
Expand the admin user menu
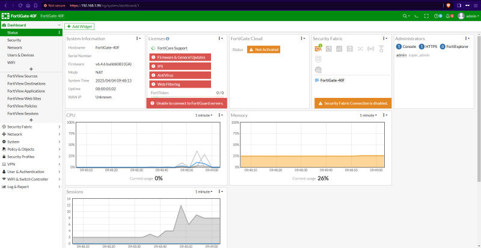(x=468, y=16)
